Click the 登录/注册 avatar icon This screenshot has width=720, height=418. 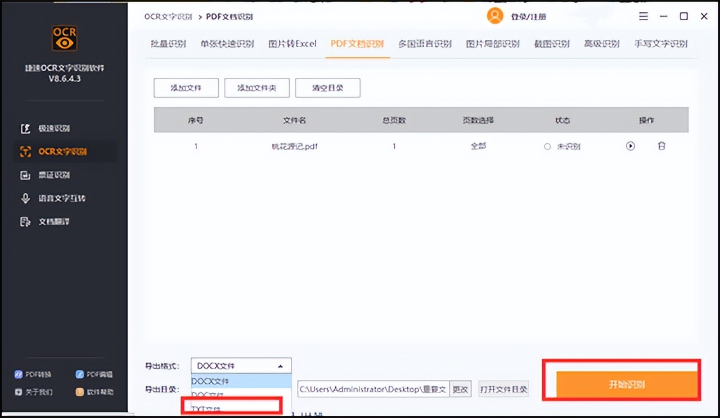point(494,16)
